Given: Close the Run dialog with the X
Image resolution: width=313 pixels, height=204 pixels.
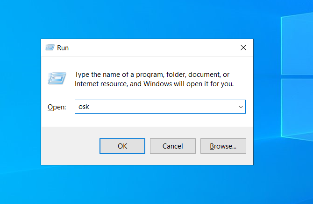Looking at the screenshot, I should (x=243, y=48).
